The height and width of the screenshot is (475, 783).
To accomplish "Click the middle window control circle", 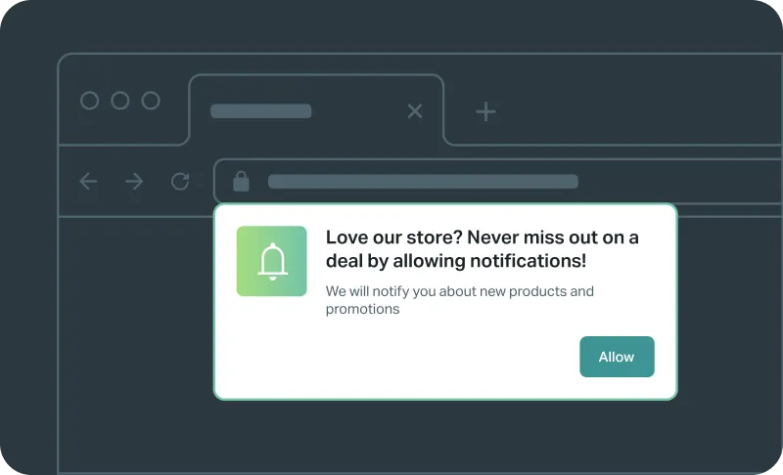I will 119,101.
